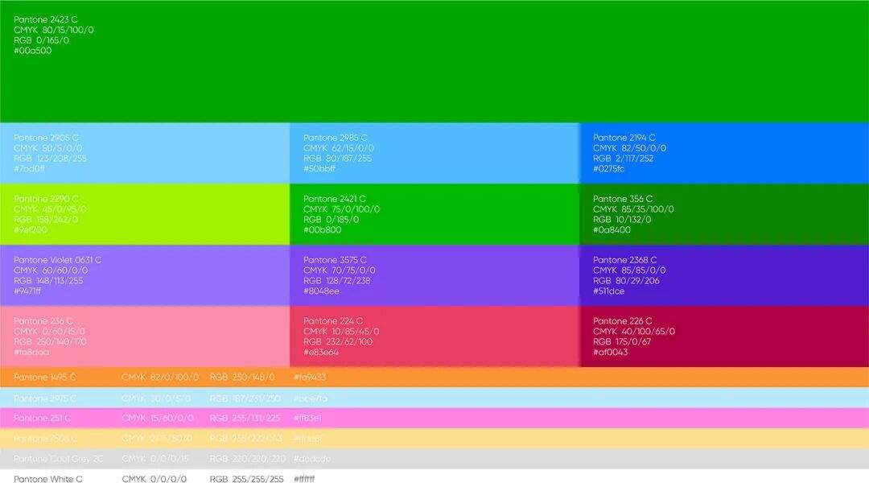
Task: Click the text "CMYK 70/75/0/0"
Action: point(340,270)
